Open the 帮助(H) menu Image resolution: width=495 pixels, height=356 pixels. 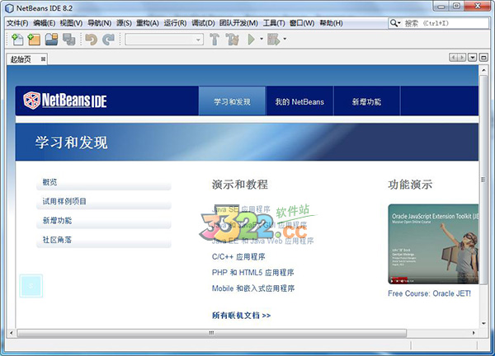pyautogui.click(x=331, y=23)
